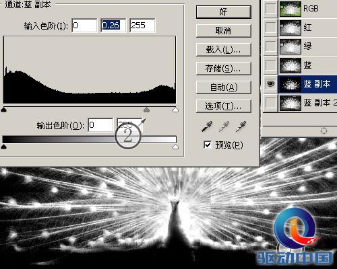This screenshot has height=269, width=337.
Task: Click the 蓝 channel name
Action: coord(307,65)
